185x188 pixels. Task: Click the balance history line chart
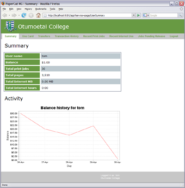69,135
